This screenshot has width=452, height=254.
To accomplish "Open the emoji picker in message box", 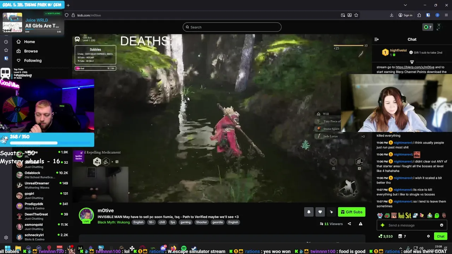I will click(441, 225).
